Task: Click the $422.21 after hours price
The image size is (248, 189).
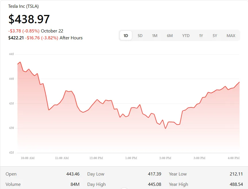Action: (16, 38)
